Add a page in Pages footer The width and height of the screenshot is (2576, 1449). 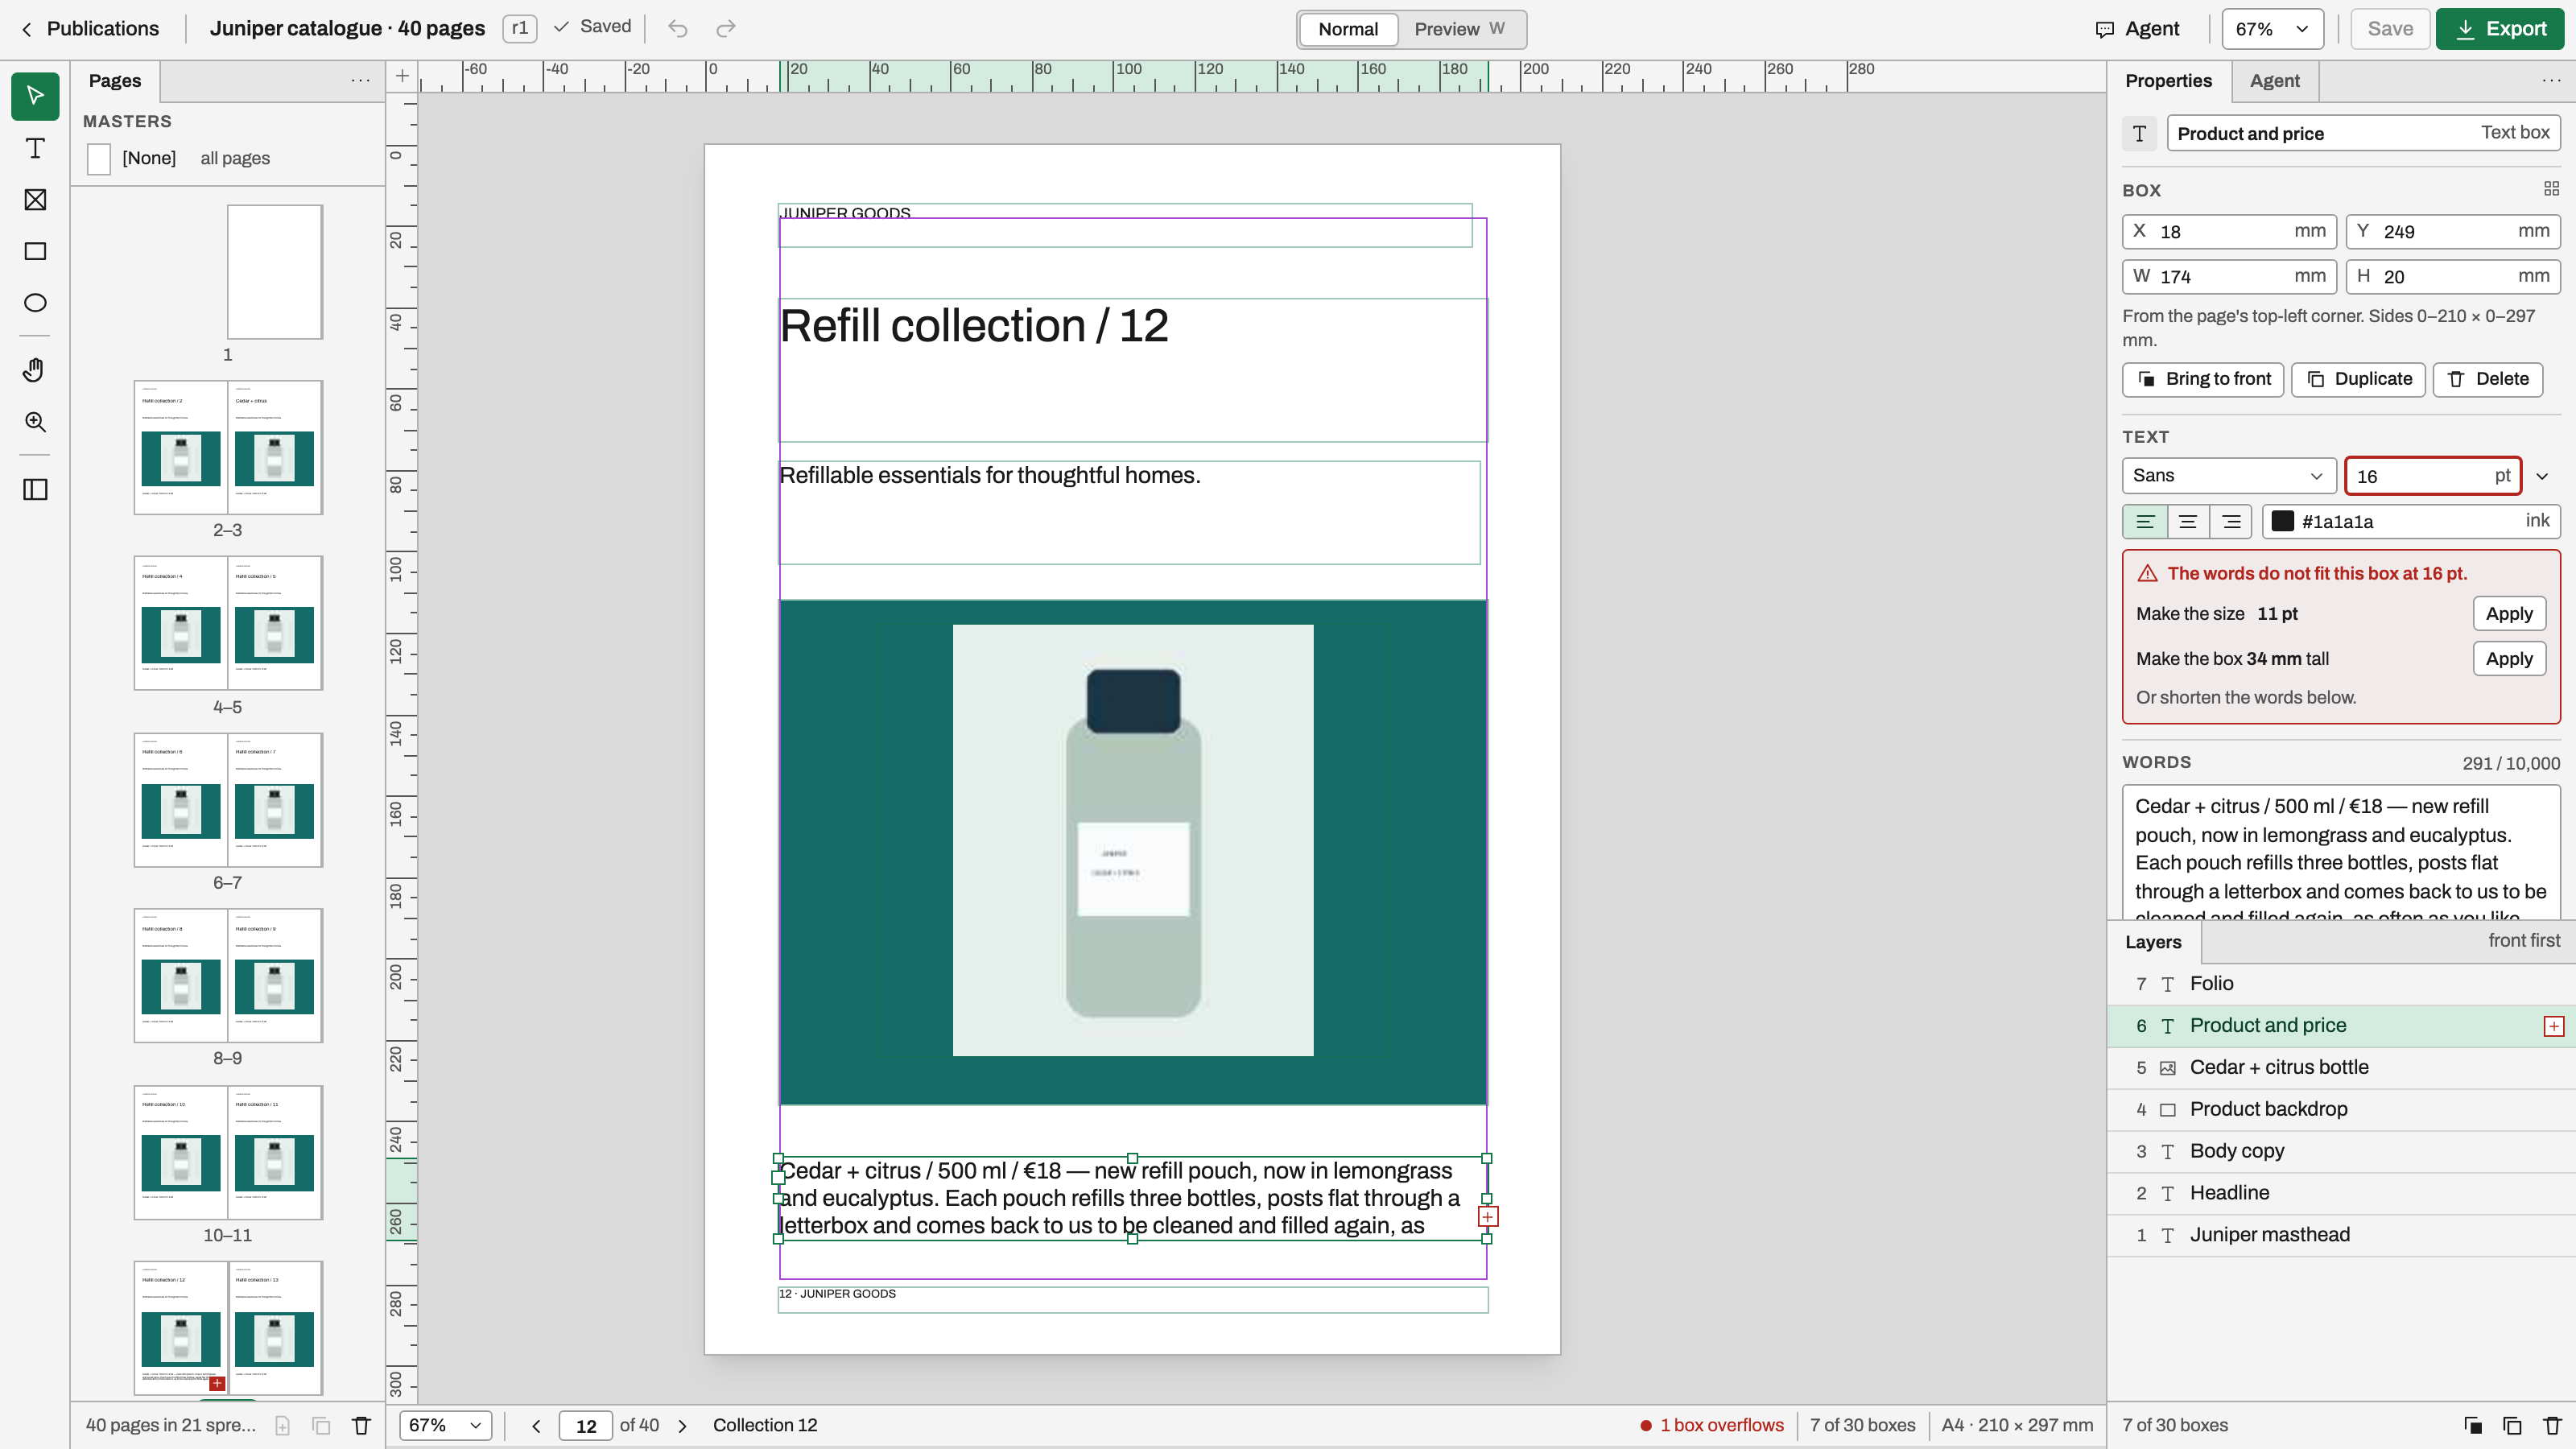pyautogui.click(x=283, y=1426)
